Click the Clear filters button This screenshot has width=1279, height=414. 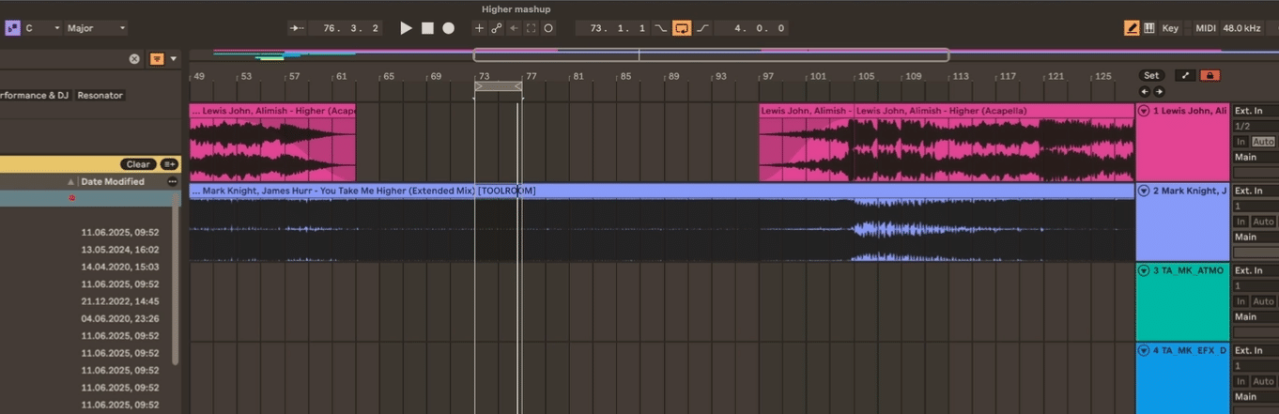(138, 163)
